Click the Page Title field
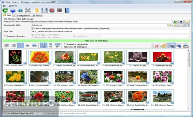Image resolution: width=193 pixels, height=117 pixels. [x=110, y=31]
